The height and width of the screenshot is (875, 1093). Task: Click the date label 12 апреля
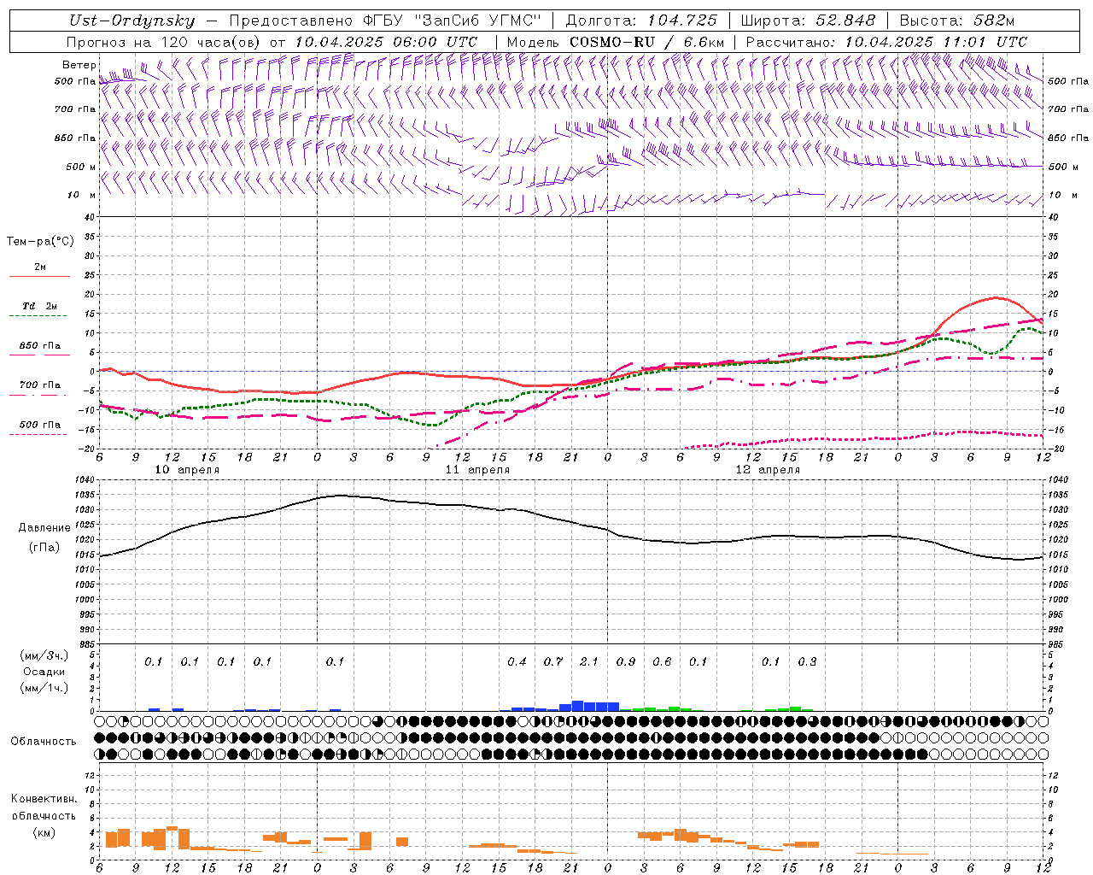pos(768,470)
